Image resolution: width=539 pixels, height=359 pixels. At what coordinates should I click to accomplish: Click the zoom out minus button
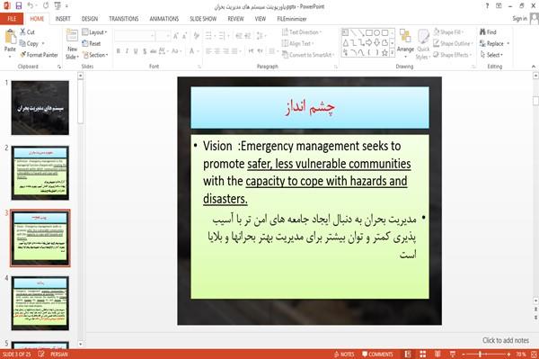(x=464, y=355)
